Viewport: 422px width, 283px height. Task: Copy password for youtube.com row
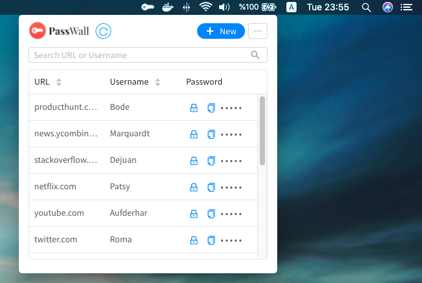pyautogui.click(x=211, y=214)
